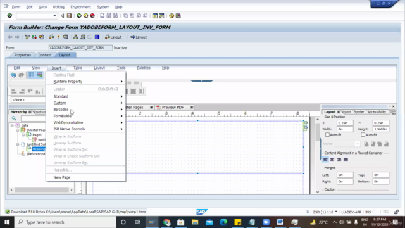The width and height of the screenshot is (405, 228).
Task: Click the Show Grid icon in designer toolbar
Action: point(31,75)
